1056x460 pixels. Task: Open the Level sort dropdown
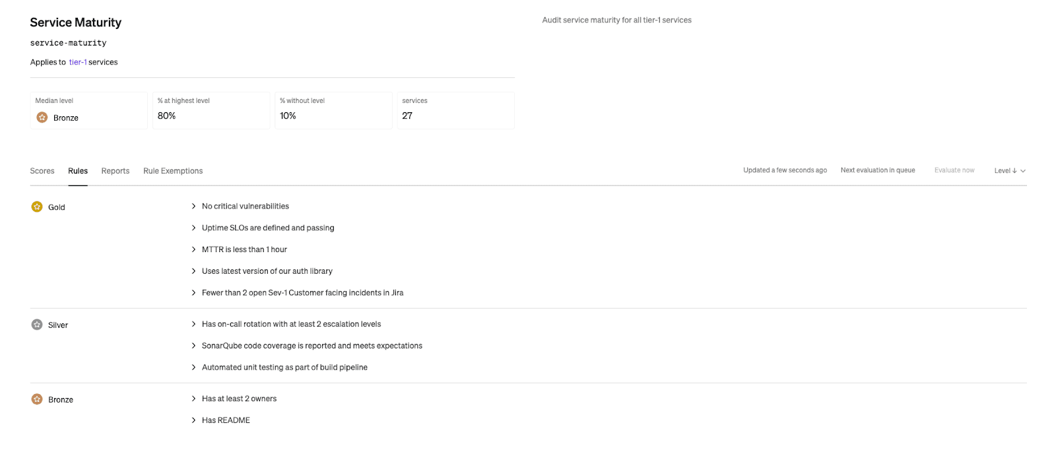point(1009,171)
